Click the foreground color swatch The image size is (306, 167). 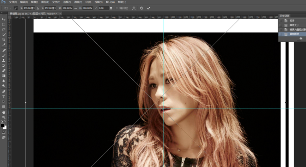[3, 125]
